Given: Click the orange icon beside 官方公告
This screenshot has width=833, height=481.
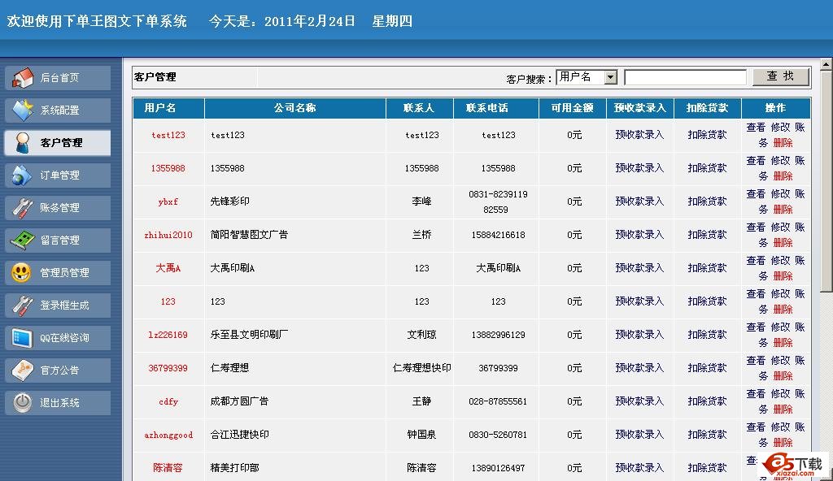Looking at the screenshot, I should click(22, 370).
